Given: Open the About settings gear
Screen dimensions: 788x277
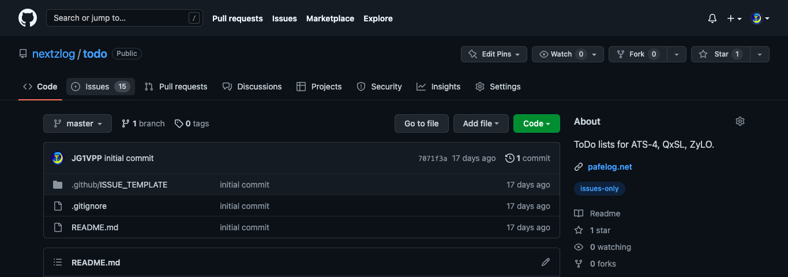Looking at the screenshot, I should (x=740, y=121).
